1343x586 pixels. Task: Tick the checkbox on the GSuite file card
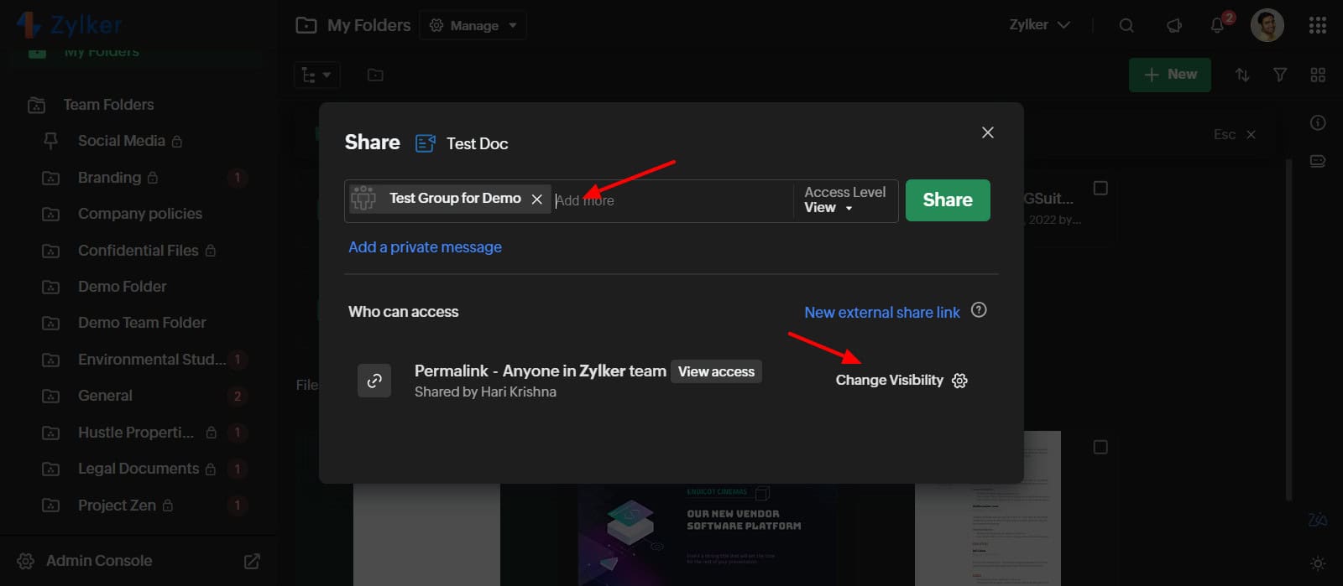(x=1100, y=188)
